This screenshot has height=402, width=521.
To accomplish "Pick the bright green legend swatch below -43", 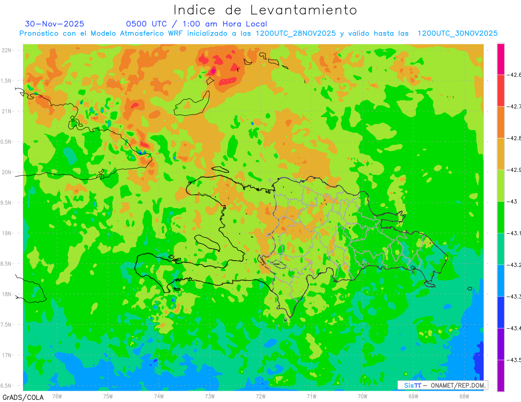I will point(501,217).
